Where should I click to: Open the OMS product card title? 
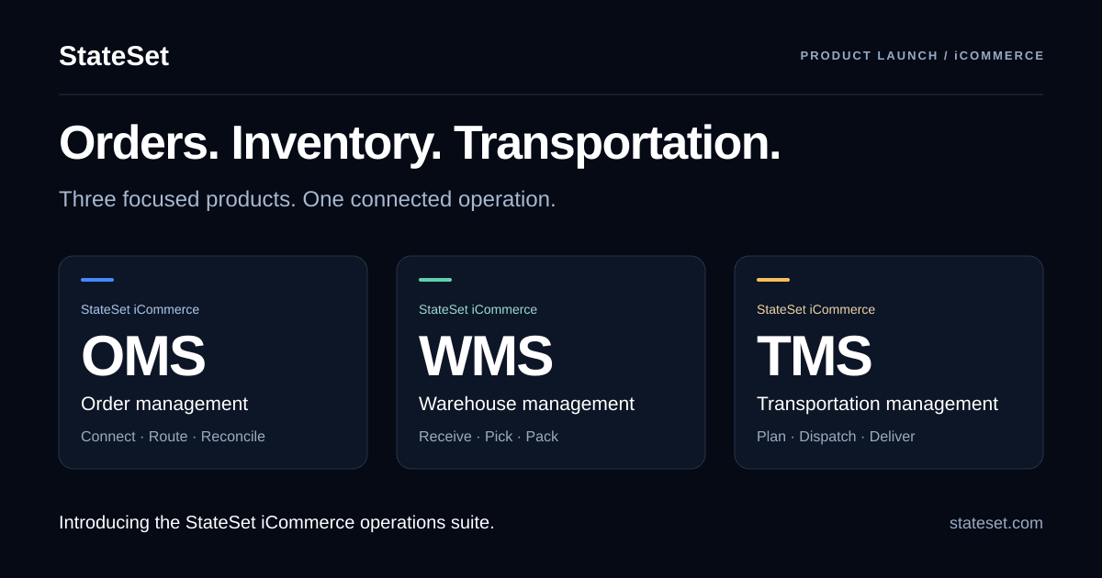click(x=142, y=356)
